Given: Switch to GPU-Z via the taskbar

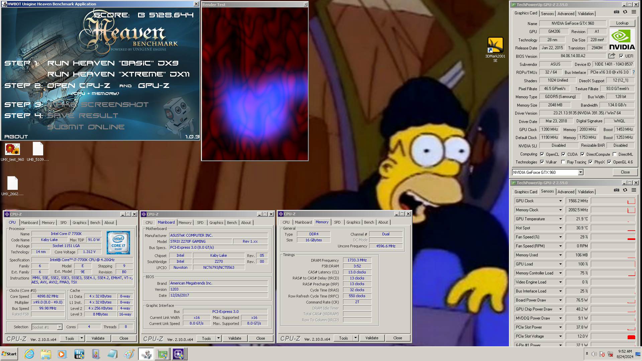Looking at the screenshot, I should point(163,354).
